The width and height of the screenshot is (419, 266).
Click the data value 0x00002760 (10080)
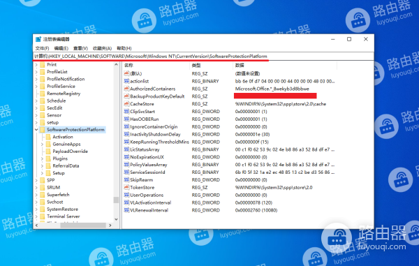(256, 210)
